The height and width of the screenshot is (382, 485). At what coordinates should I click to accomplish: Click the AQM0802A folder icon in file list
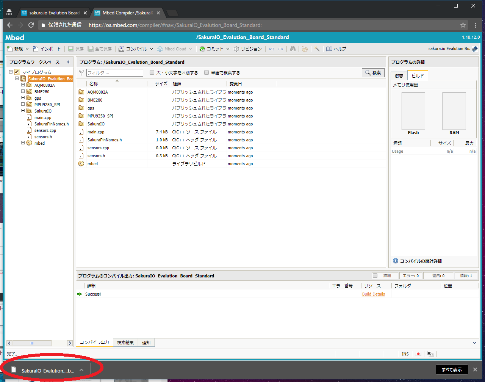pos(81,92)
